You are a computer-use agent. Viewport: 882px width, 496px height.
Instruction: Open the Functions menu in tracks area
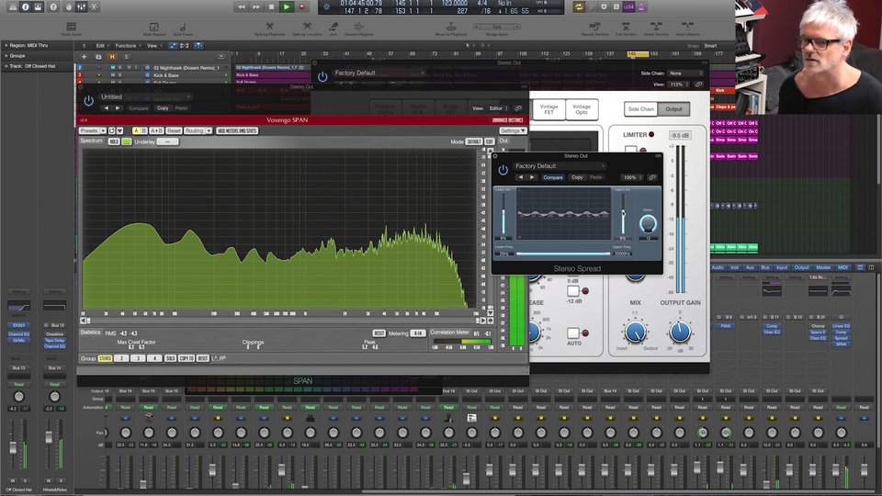pyautogui.click(x=127, y=46)
